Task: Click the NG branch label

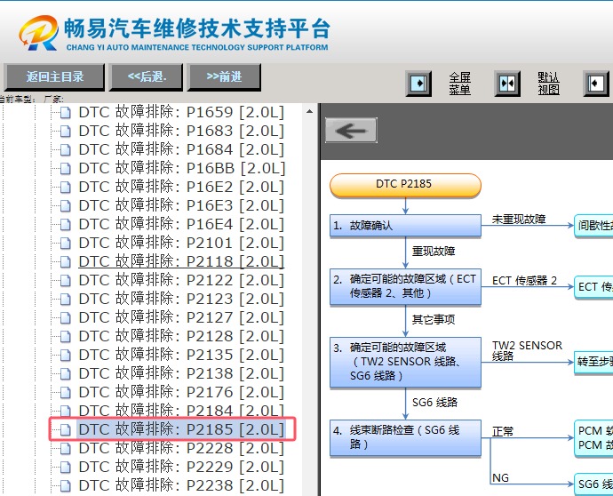Action: coord(500,478)
